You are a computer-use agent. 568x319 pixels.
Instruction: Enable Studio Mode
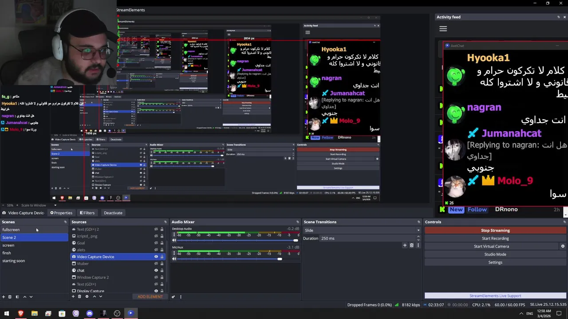click(495, 254)
